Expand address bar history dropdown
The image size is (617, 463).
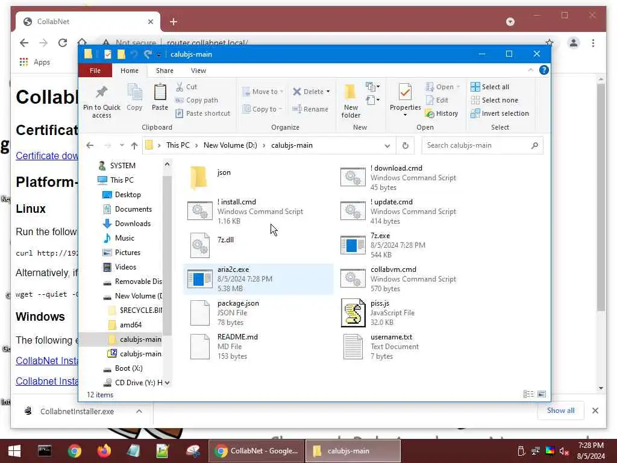[x=387, y=146]
